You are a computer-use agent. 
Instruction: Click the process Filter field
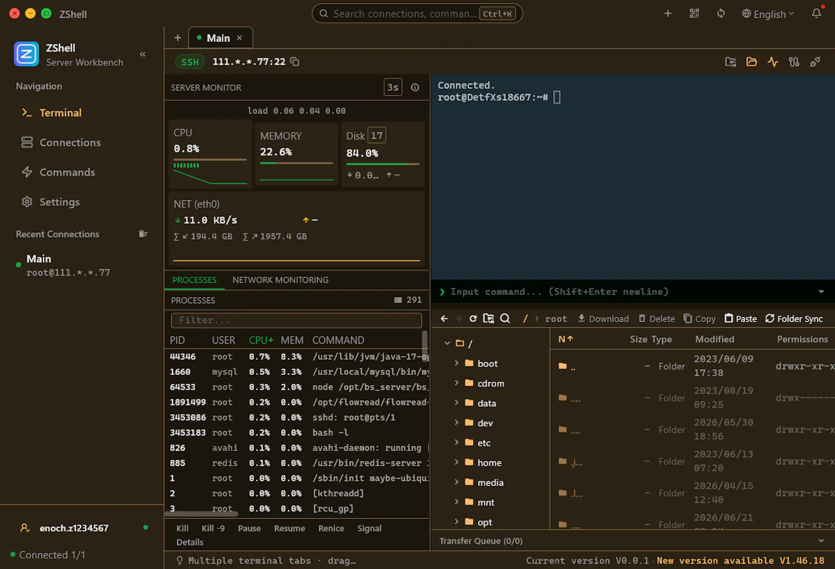[296, 320]
